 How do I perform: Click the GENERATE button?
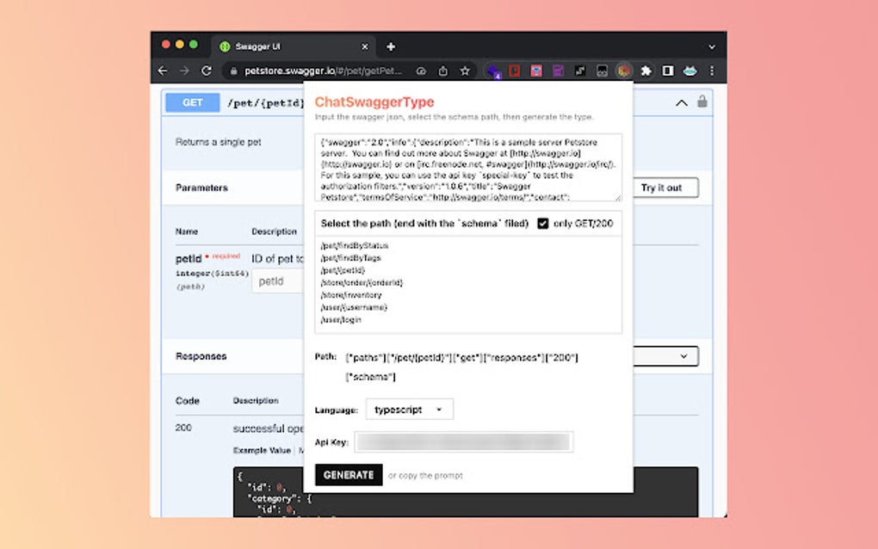[x=348, y=474]
